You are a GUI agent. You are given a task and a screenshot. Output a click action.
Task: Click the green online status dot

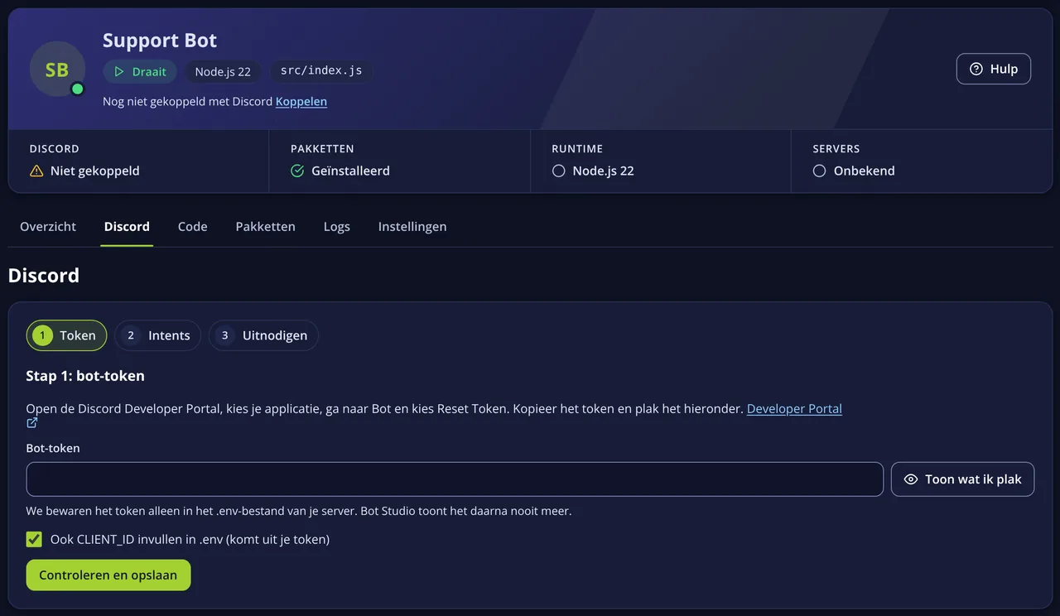click(x=77, y=89)
